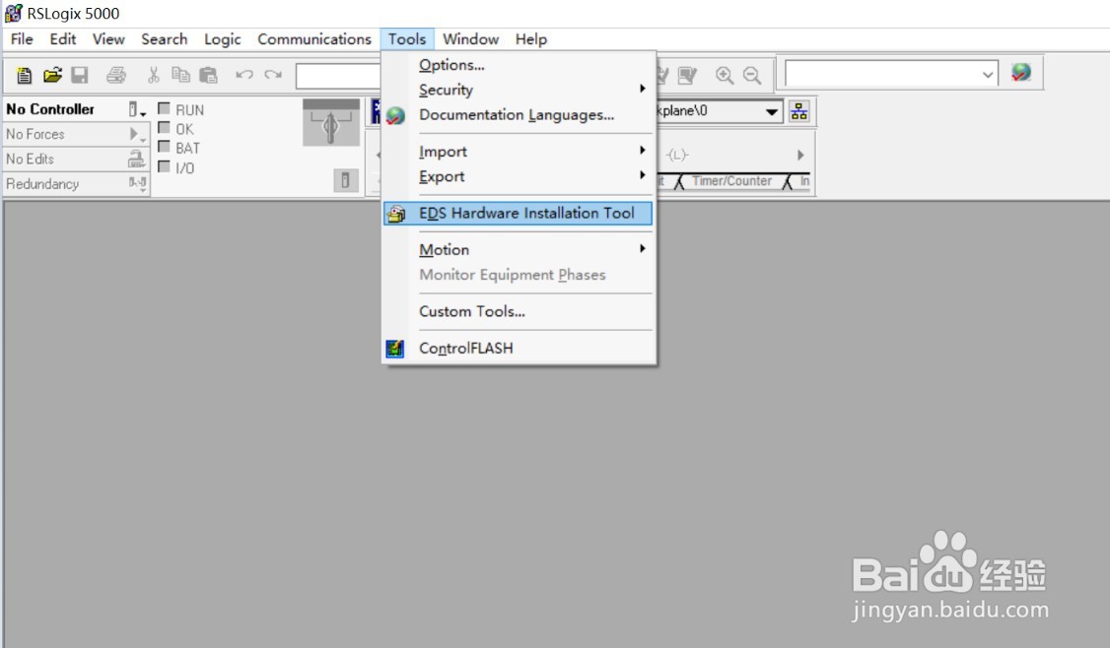Open a project with the folder icon
The height and width of the screenshot is (648, 1110).
(52, 75)
